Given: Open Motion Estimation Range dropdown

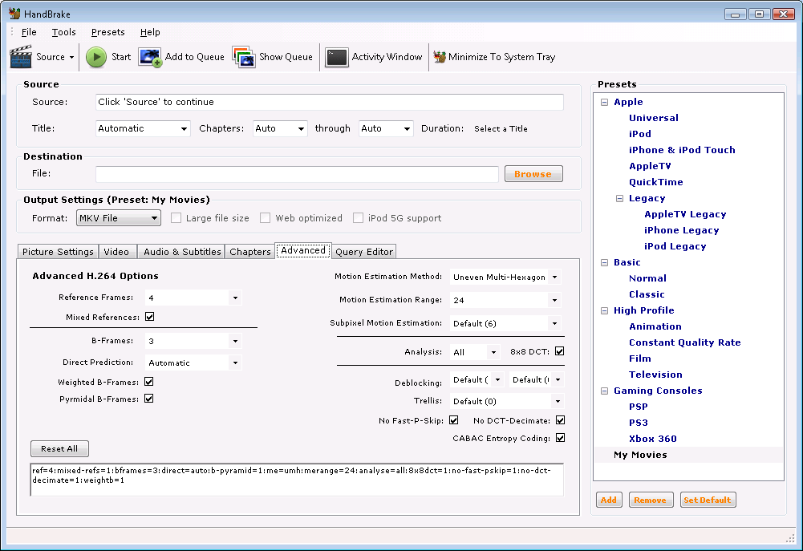Looking at the screenshot, I should pos(505,300).
